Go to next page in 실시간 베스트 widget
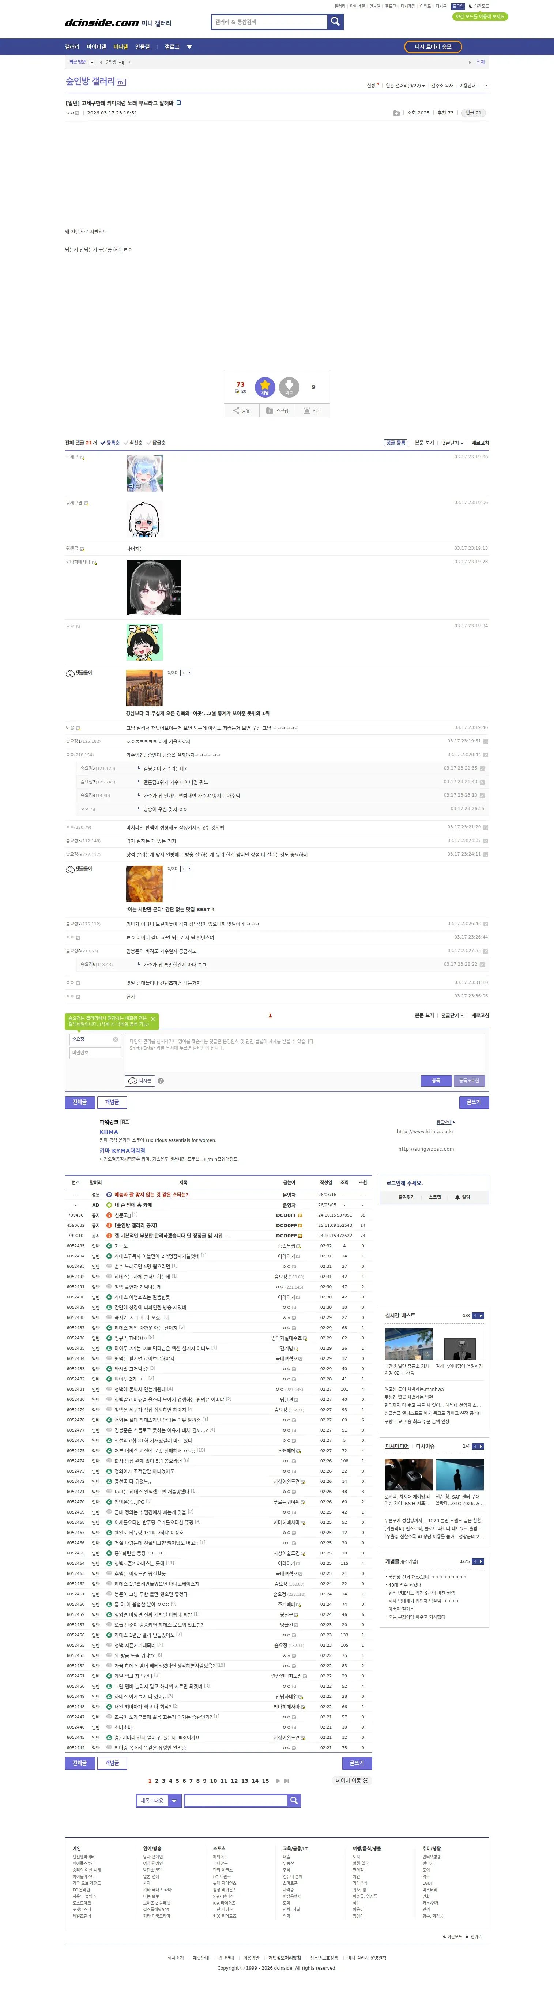This screenshot has height=1989, width=554. coord(482,1316)
